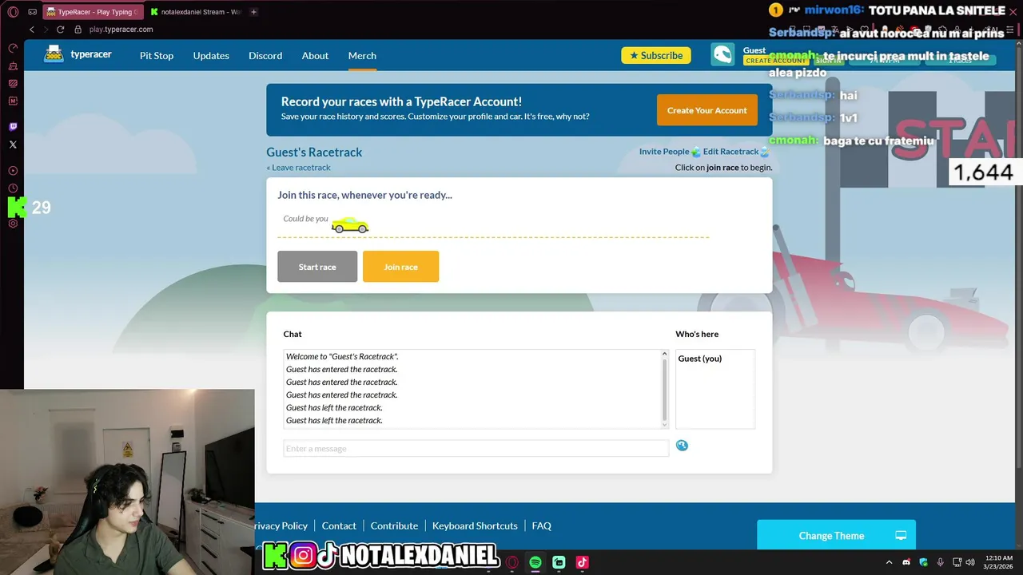Open the volume speaker tray icon

point(970,562)
